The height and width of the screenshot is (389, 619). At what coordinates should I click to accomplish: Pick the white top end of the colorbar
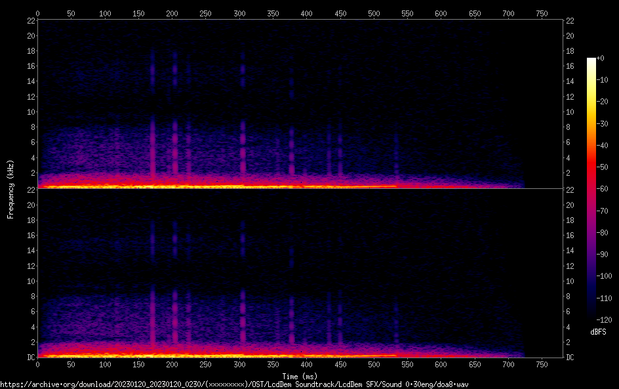[591, 60]
